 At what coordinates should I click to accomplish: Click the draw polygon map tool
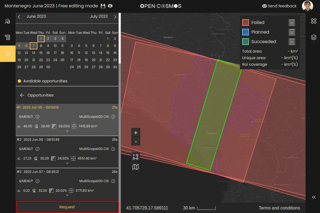(x=136, y=157)
